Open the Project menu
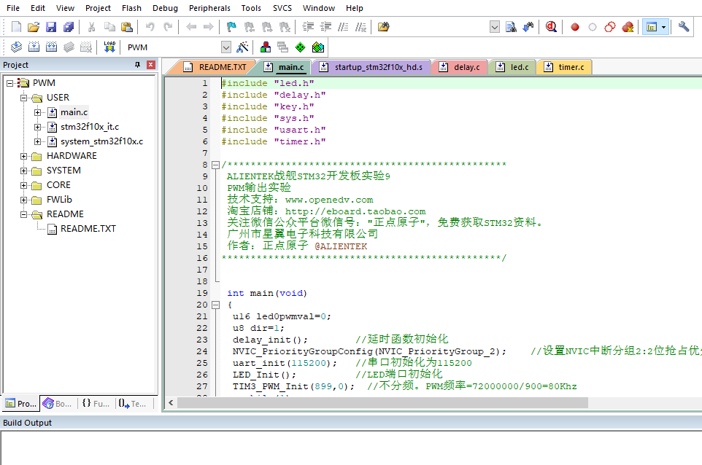 pyautogui.click(x=98, y=8)
